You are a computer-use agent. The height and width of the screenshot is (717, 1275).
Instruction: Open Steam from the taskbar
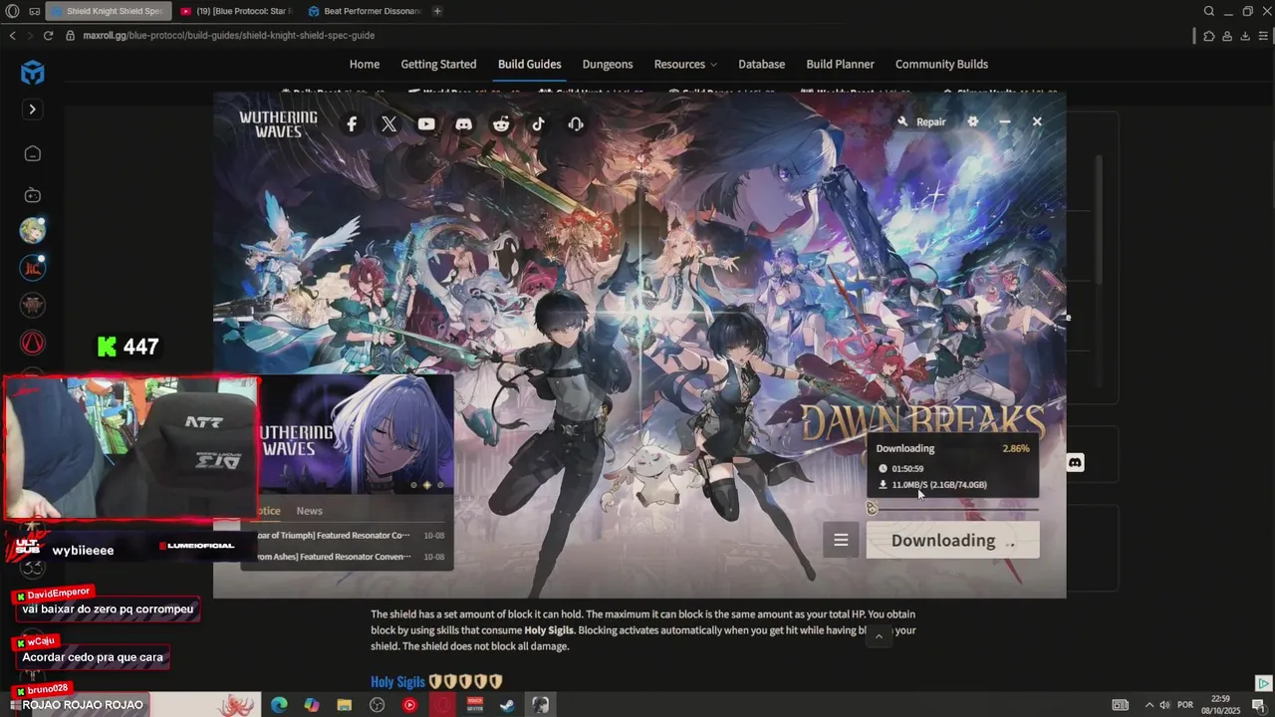pyautogui.click(x=507, y=705)
